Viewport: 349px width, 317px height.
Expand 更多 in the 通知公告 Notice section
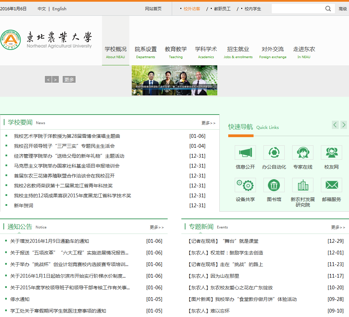156,227
